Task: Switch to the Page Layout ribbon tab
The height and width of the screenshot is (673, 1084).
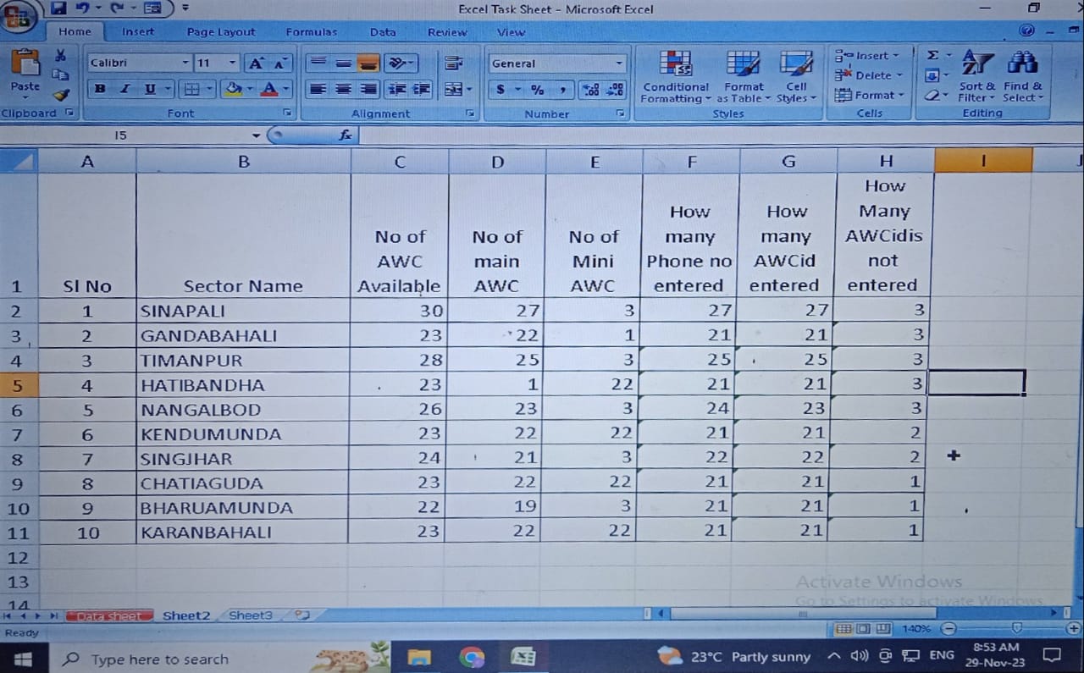Action: [x=220, y=32]
